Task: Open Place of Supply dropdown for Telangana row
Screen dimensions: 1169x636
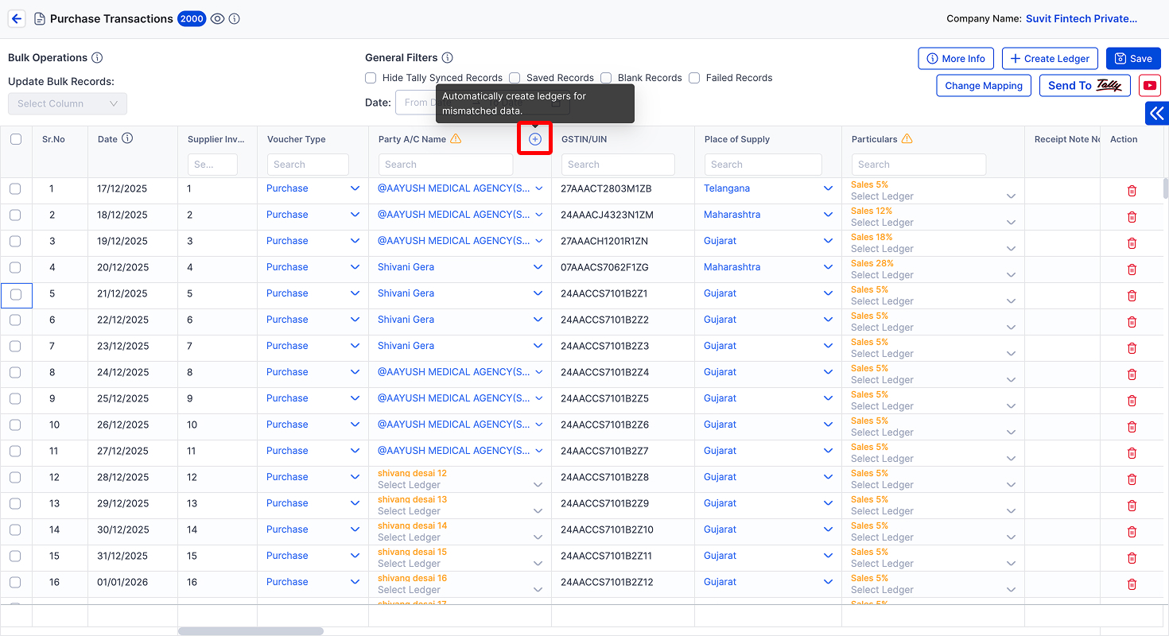Action: (x=829, y=188)
